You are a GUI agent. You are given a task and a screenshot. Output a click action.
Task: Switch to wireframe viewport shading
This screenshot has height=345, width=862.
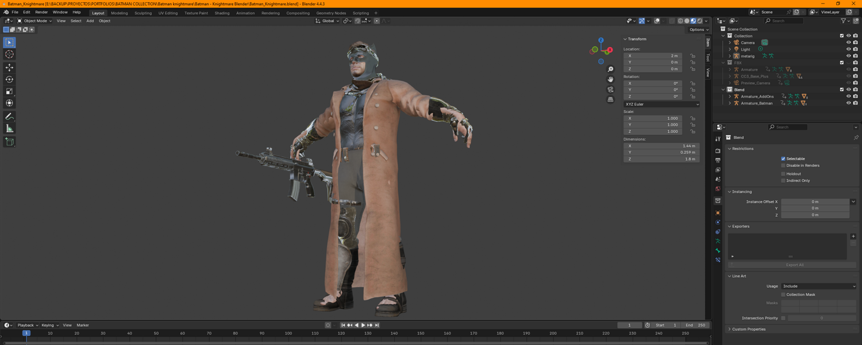(x=680, y=21)
